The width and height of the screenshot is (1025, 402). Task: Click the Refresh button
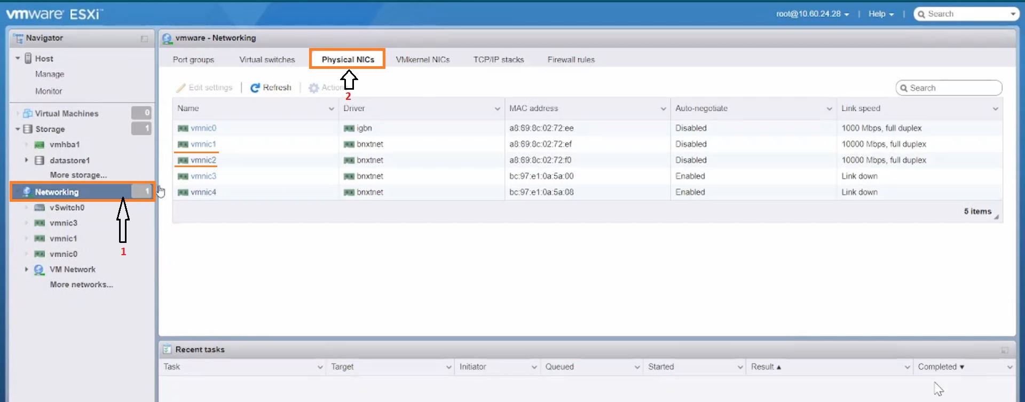coord(271,88)
